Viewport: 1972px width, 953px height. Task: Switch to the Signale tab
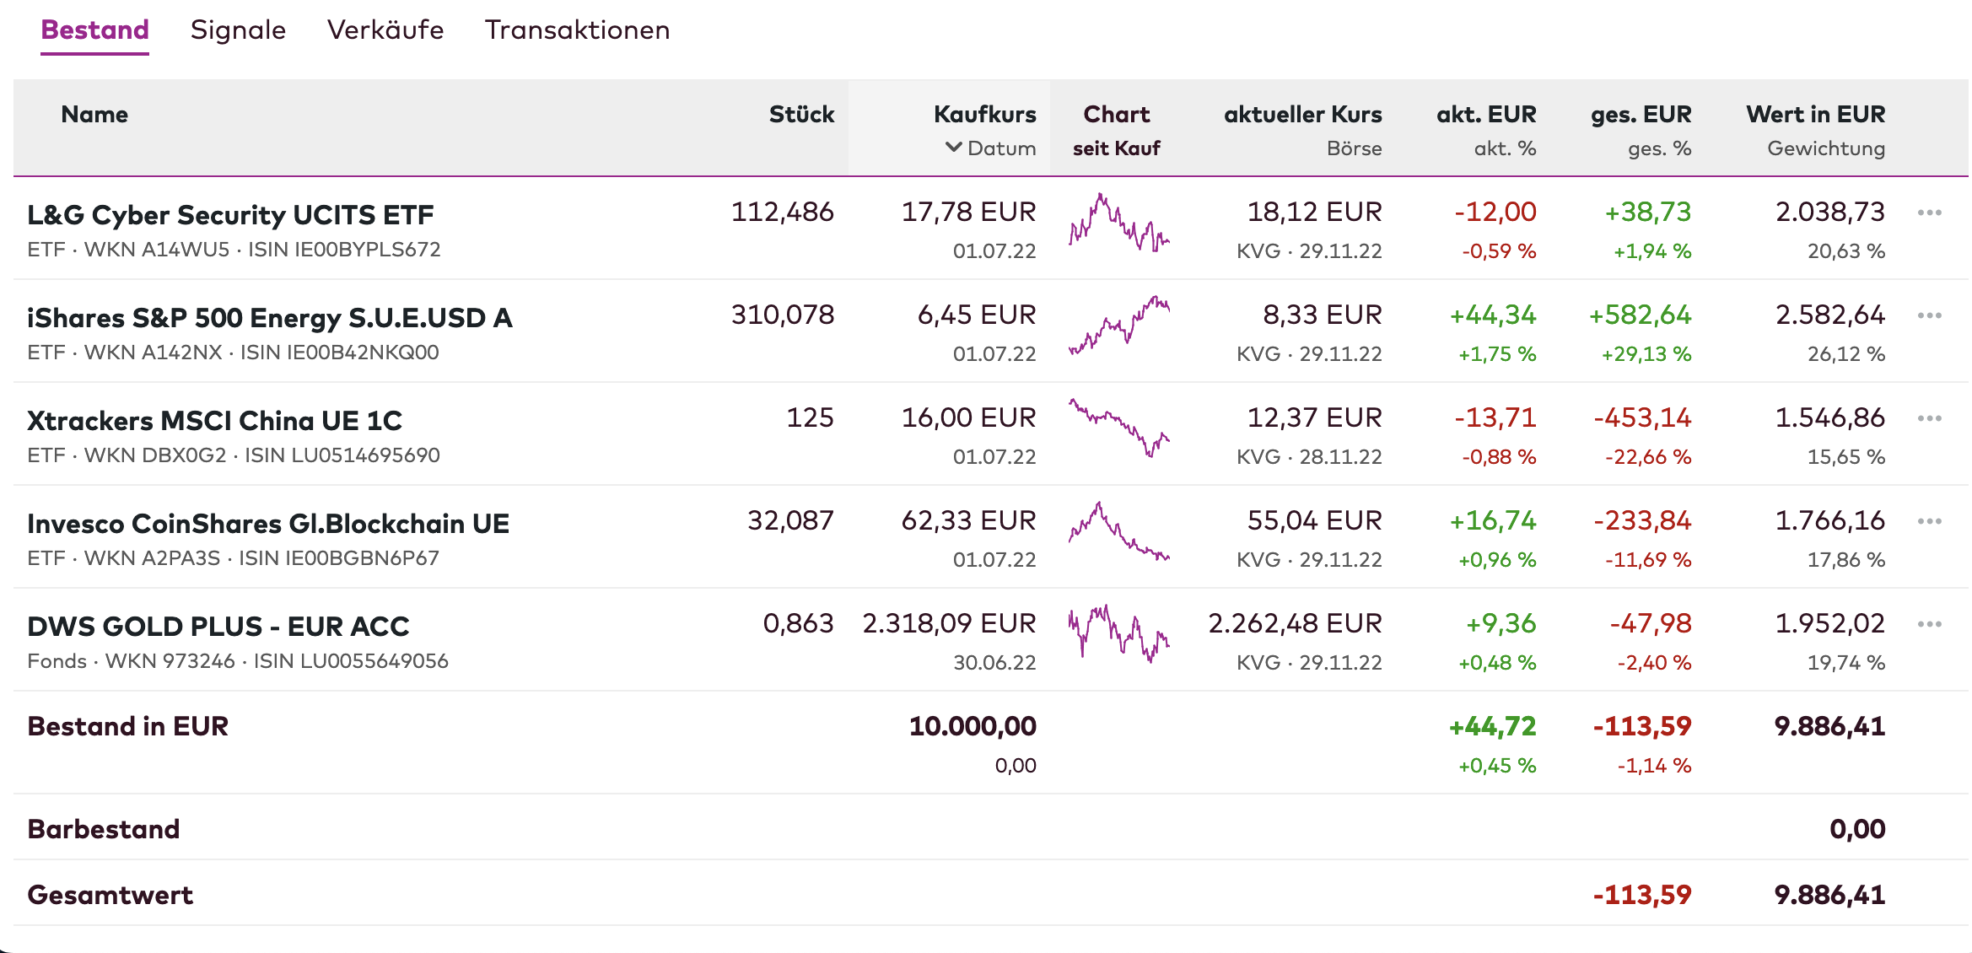(238, 30)
